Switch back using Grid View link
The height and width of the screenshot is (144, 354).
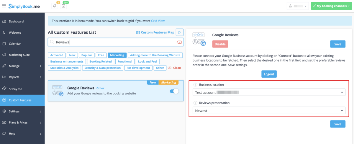[x=158, y=21]
